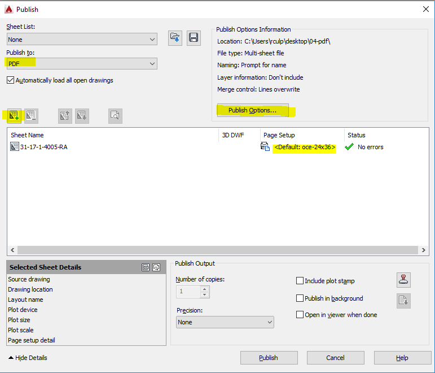Click the Remove Sheets icon
The image size is (435, 373).
[31, 116]
